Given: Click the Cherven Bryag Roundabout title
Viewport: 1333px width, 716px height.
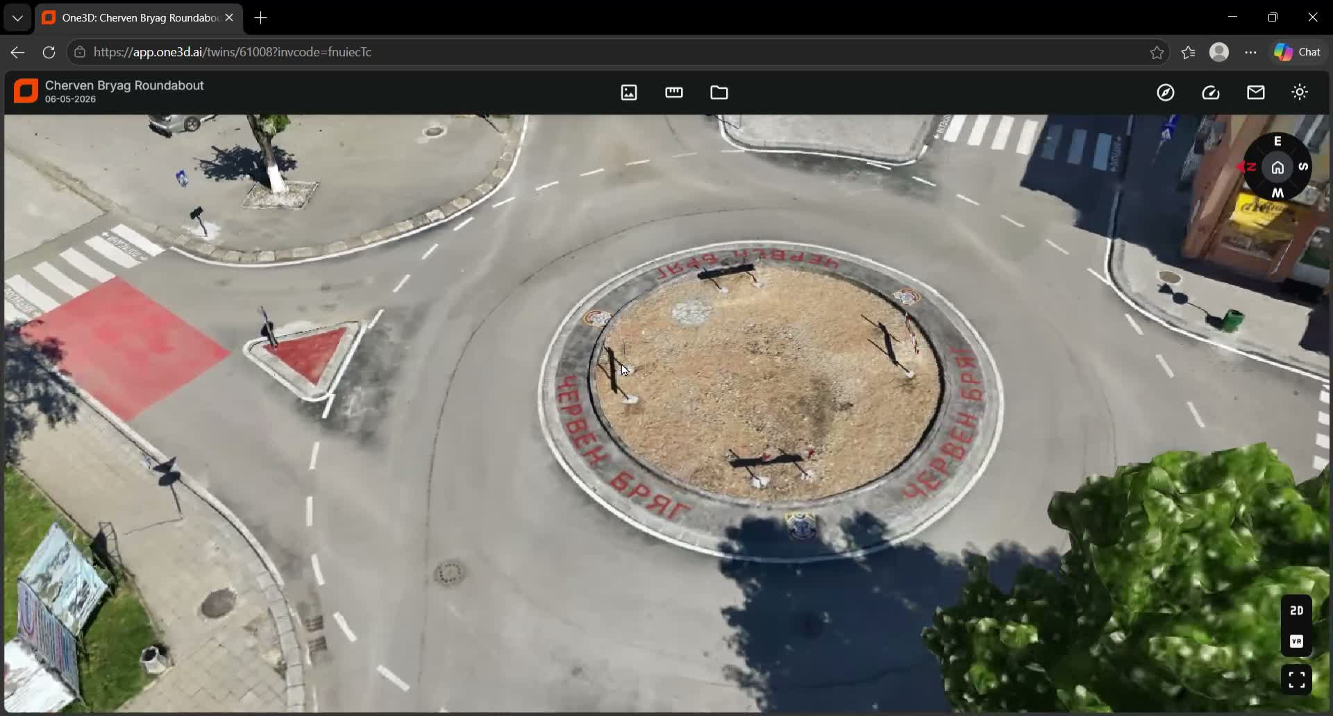Looking at the screenshot, I should [124, 85].
